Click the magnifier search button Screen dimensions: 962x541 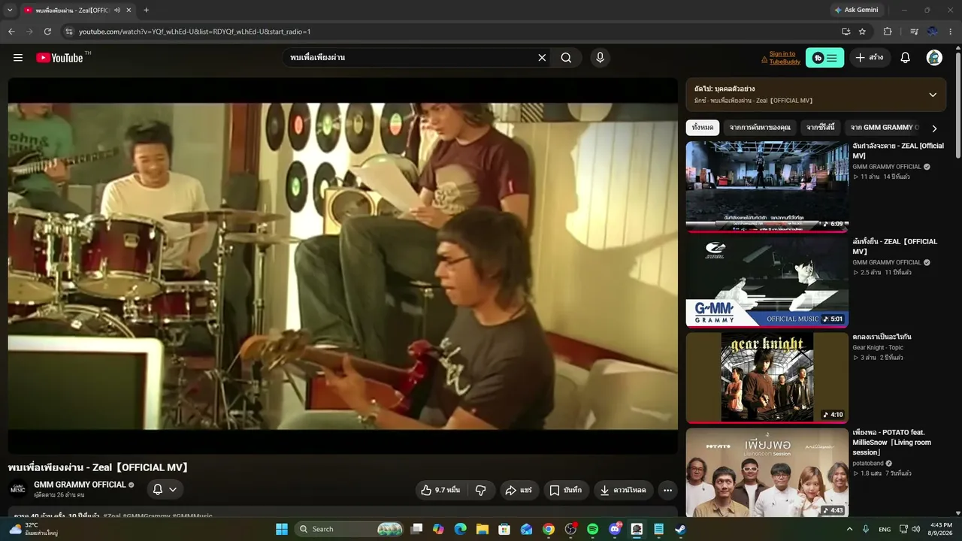pyautogui.click(x=566, y=58)
